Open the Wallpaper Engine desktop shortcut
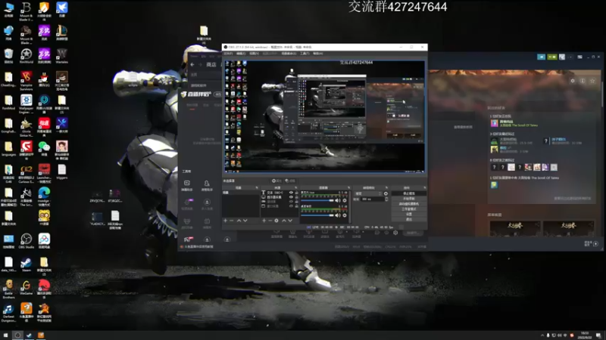This screenshot has width=606, height=340. (x=27, y=104)
